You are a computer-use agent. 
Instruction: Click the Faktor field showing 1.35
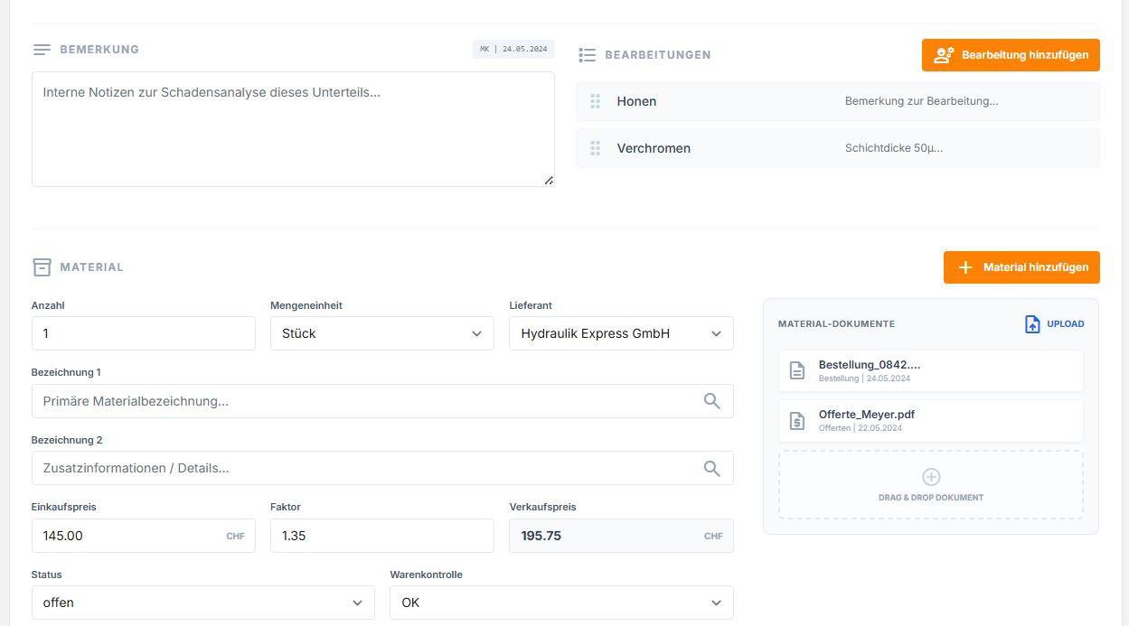pyautogui.click(x=382, y=536)
